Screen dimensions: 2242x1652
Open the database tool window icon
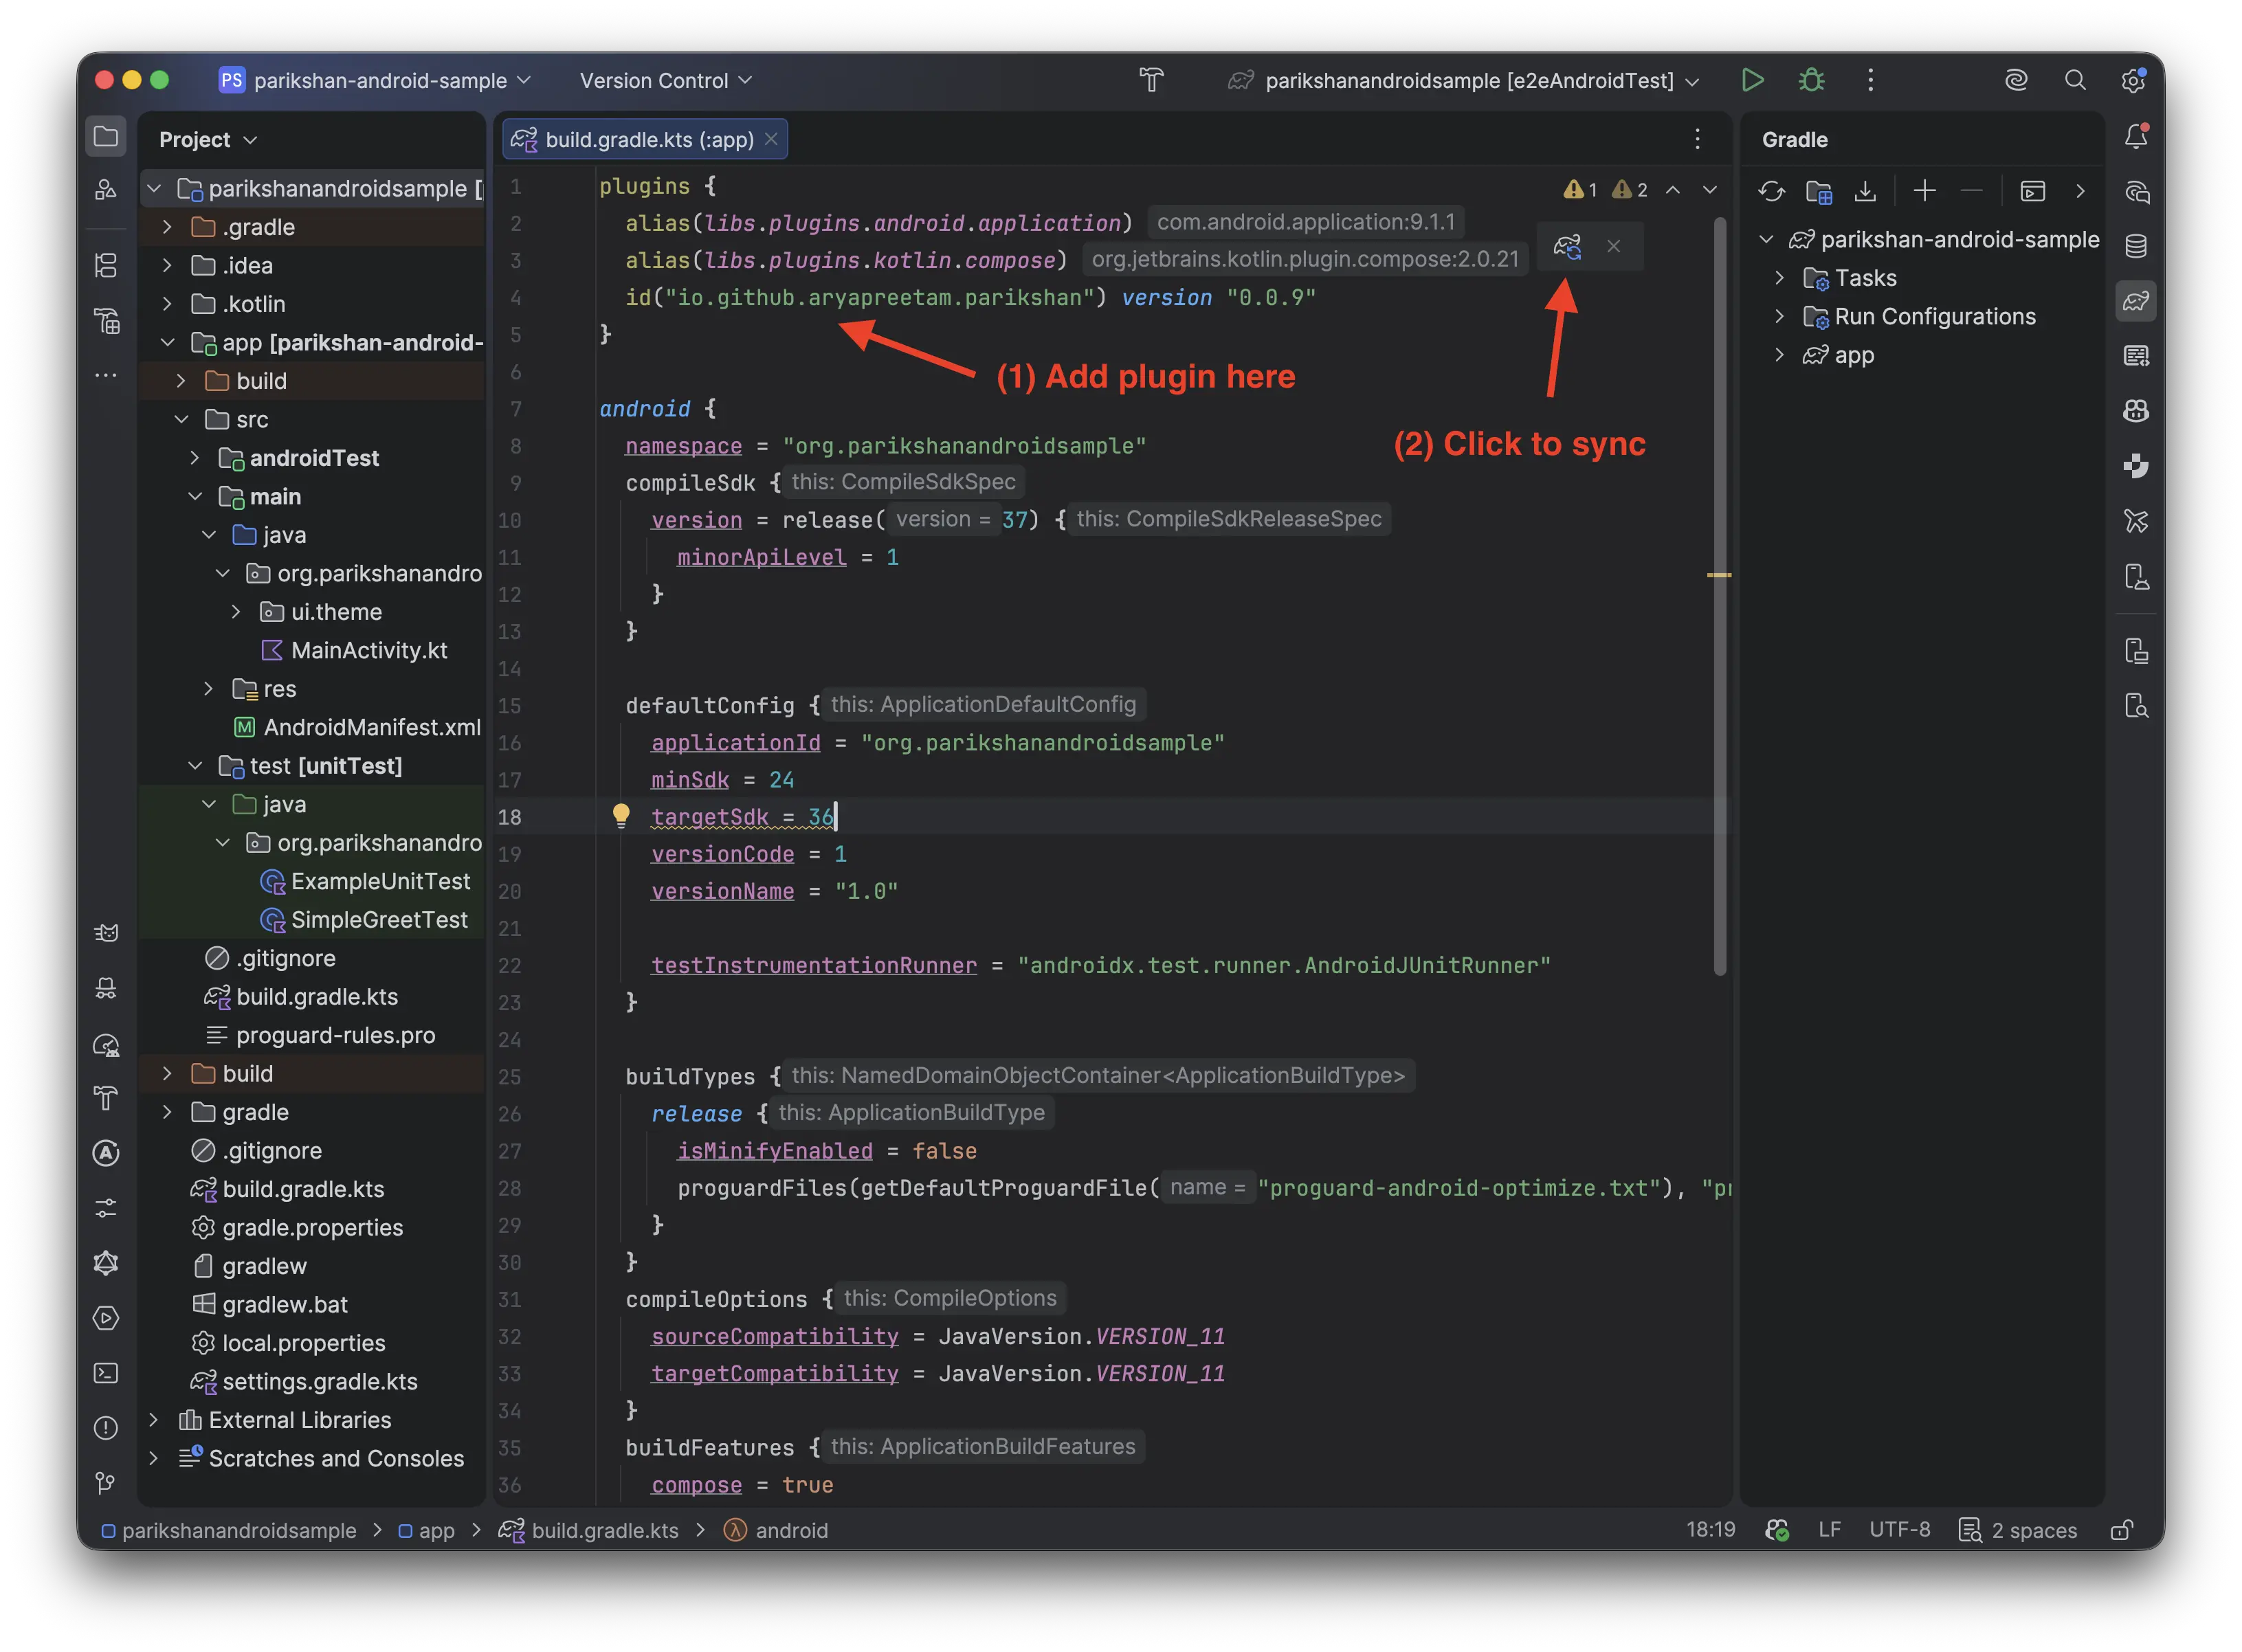[2136, 246]
